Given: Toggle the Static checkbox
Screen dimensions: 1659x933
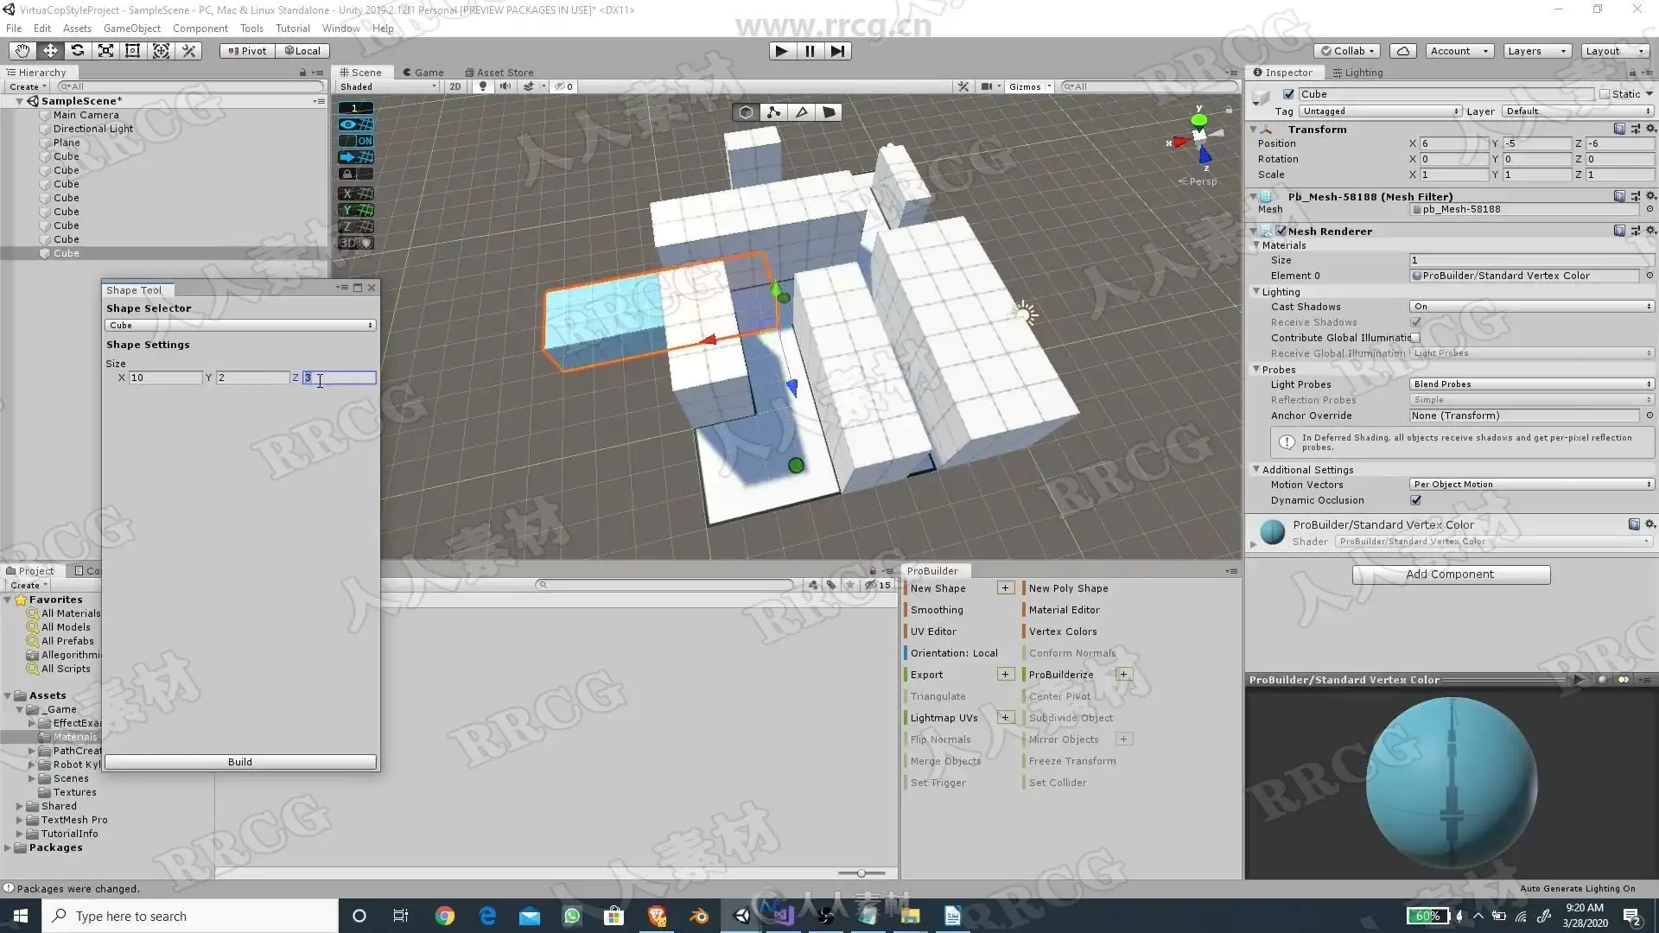Looking at the screenshot, I should (x=1605, y=94).
